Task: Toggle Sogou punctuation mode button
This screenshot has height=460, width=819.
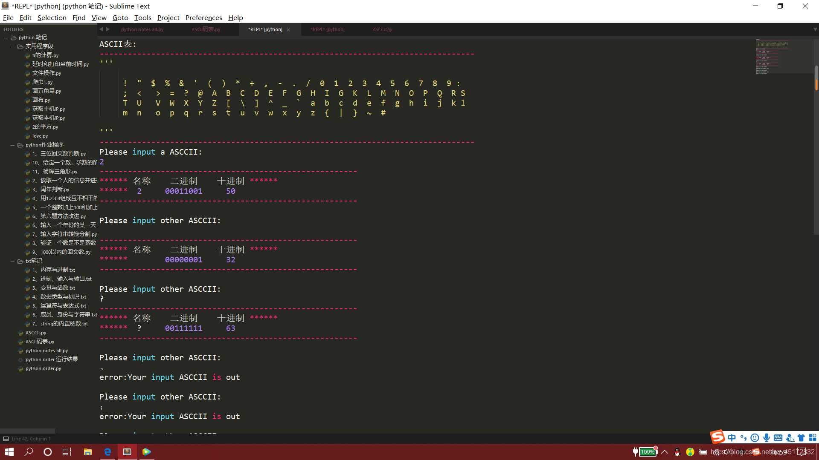Action: [743, 438]
